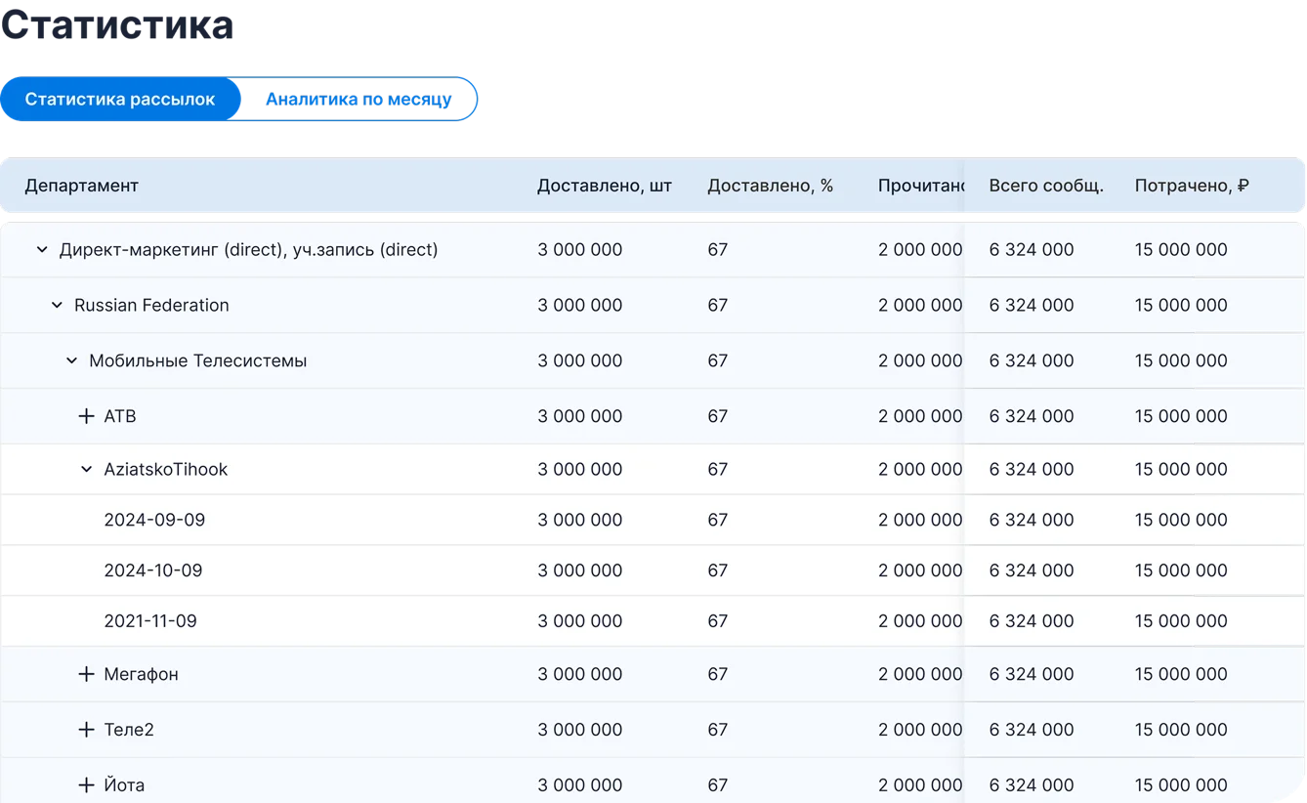Sort by the Департамент column header
Screen dimensions: 1307x803
pyautogui.click(x=82, y=186)
